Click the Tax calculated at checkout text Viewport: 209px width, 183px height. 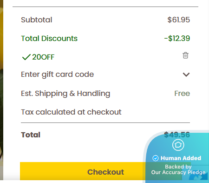(x=71, y=112)
